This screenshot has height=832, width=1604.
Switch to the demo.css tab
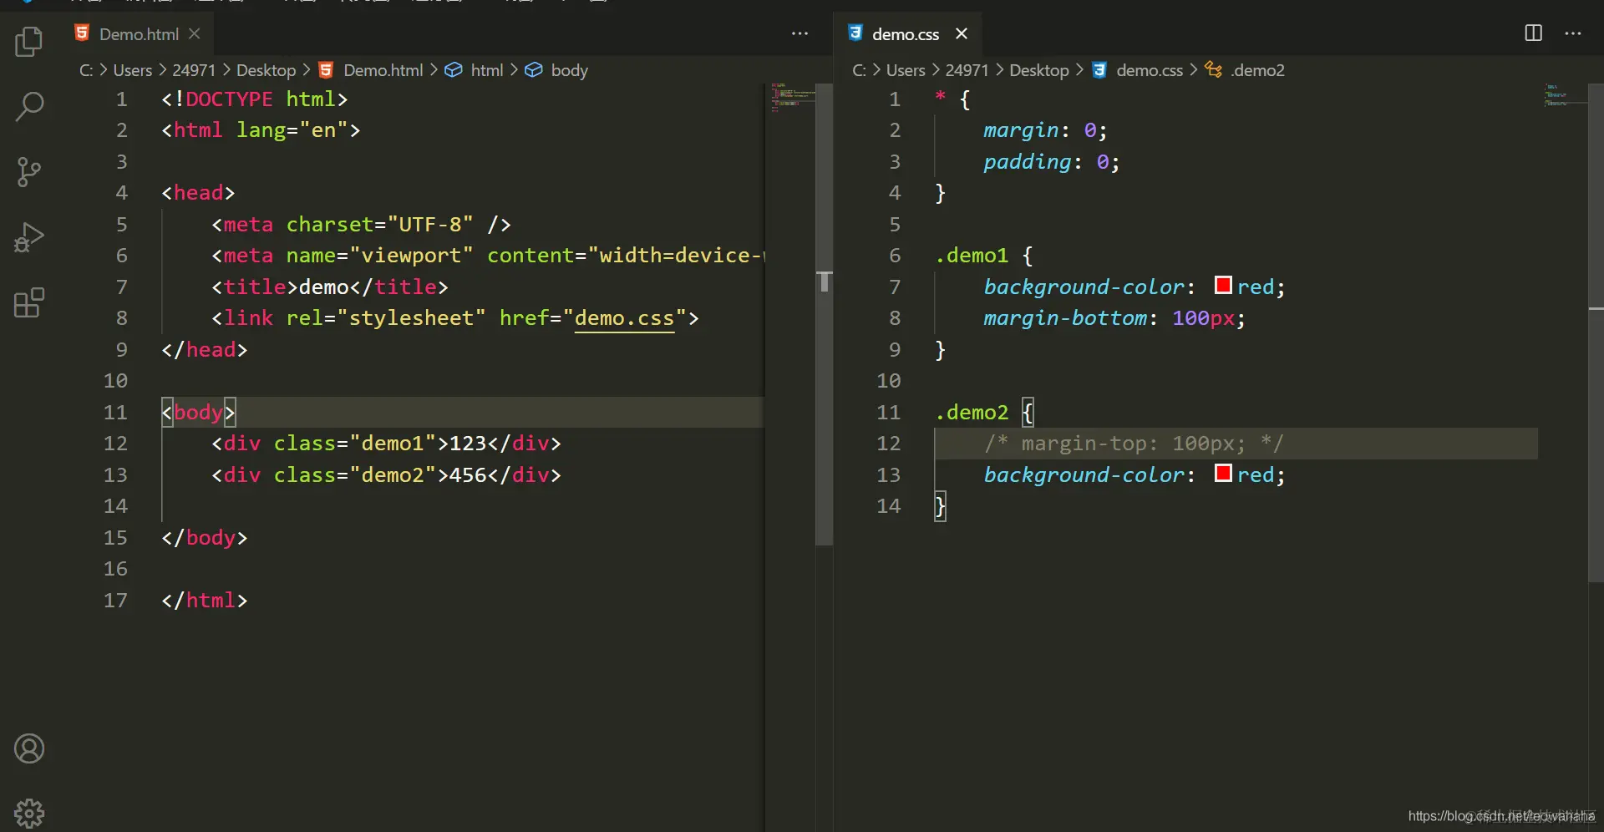[x=906, y=34]
